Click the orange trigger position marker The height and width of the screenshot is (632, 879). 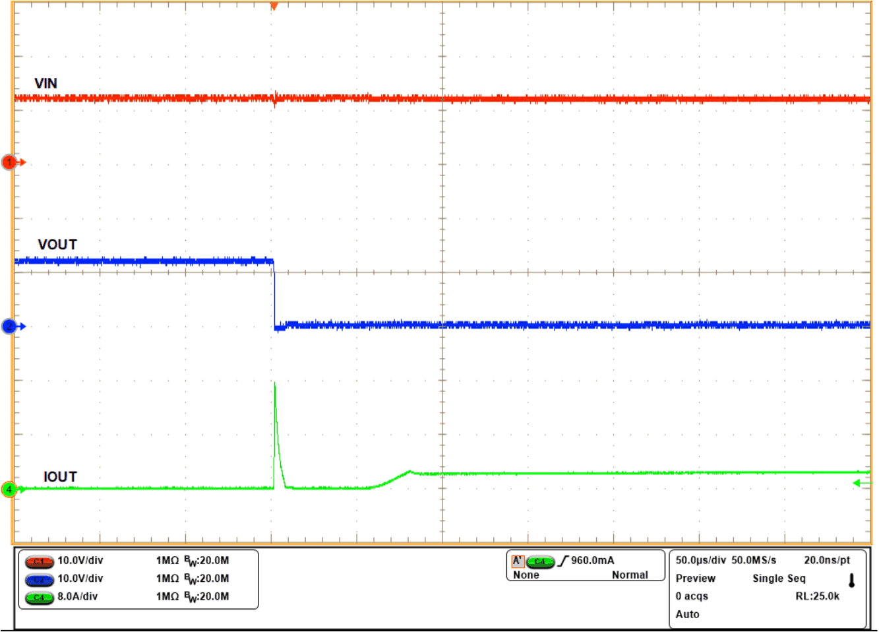pos(273,7)
